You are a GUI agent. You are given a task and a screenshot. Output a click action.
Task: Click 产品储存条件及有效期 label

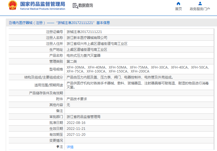[x=46, y=93]
